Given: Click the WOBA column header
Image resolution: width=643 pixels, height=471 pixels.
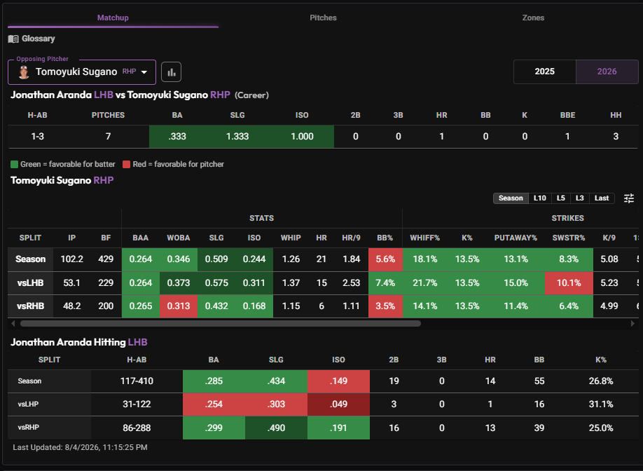Looking at the screenshot, I should (179, 238).
